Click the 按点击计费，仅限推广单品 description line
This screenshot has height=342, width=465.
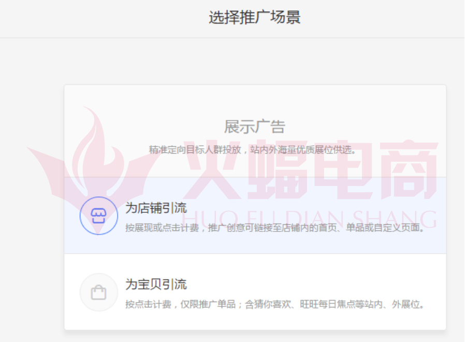coord(275,304)
